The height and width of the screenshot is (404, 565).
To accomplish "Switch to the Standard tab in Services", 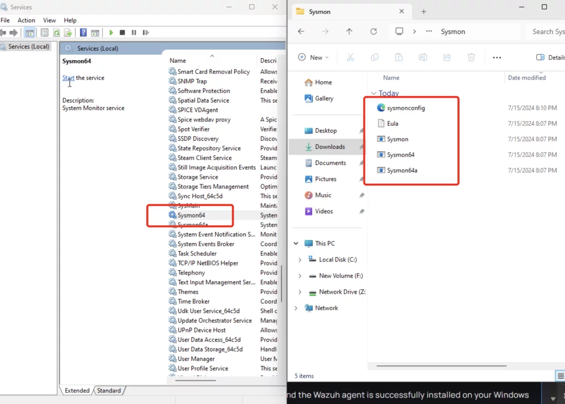I will 109,390.
